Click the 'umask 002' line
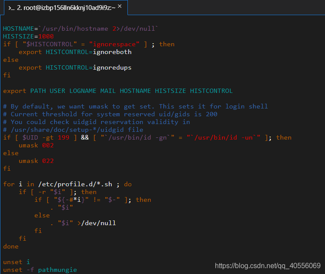The width and height of the screenshot is (325, 274). point(36,145)
